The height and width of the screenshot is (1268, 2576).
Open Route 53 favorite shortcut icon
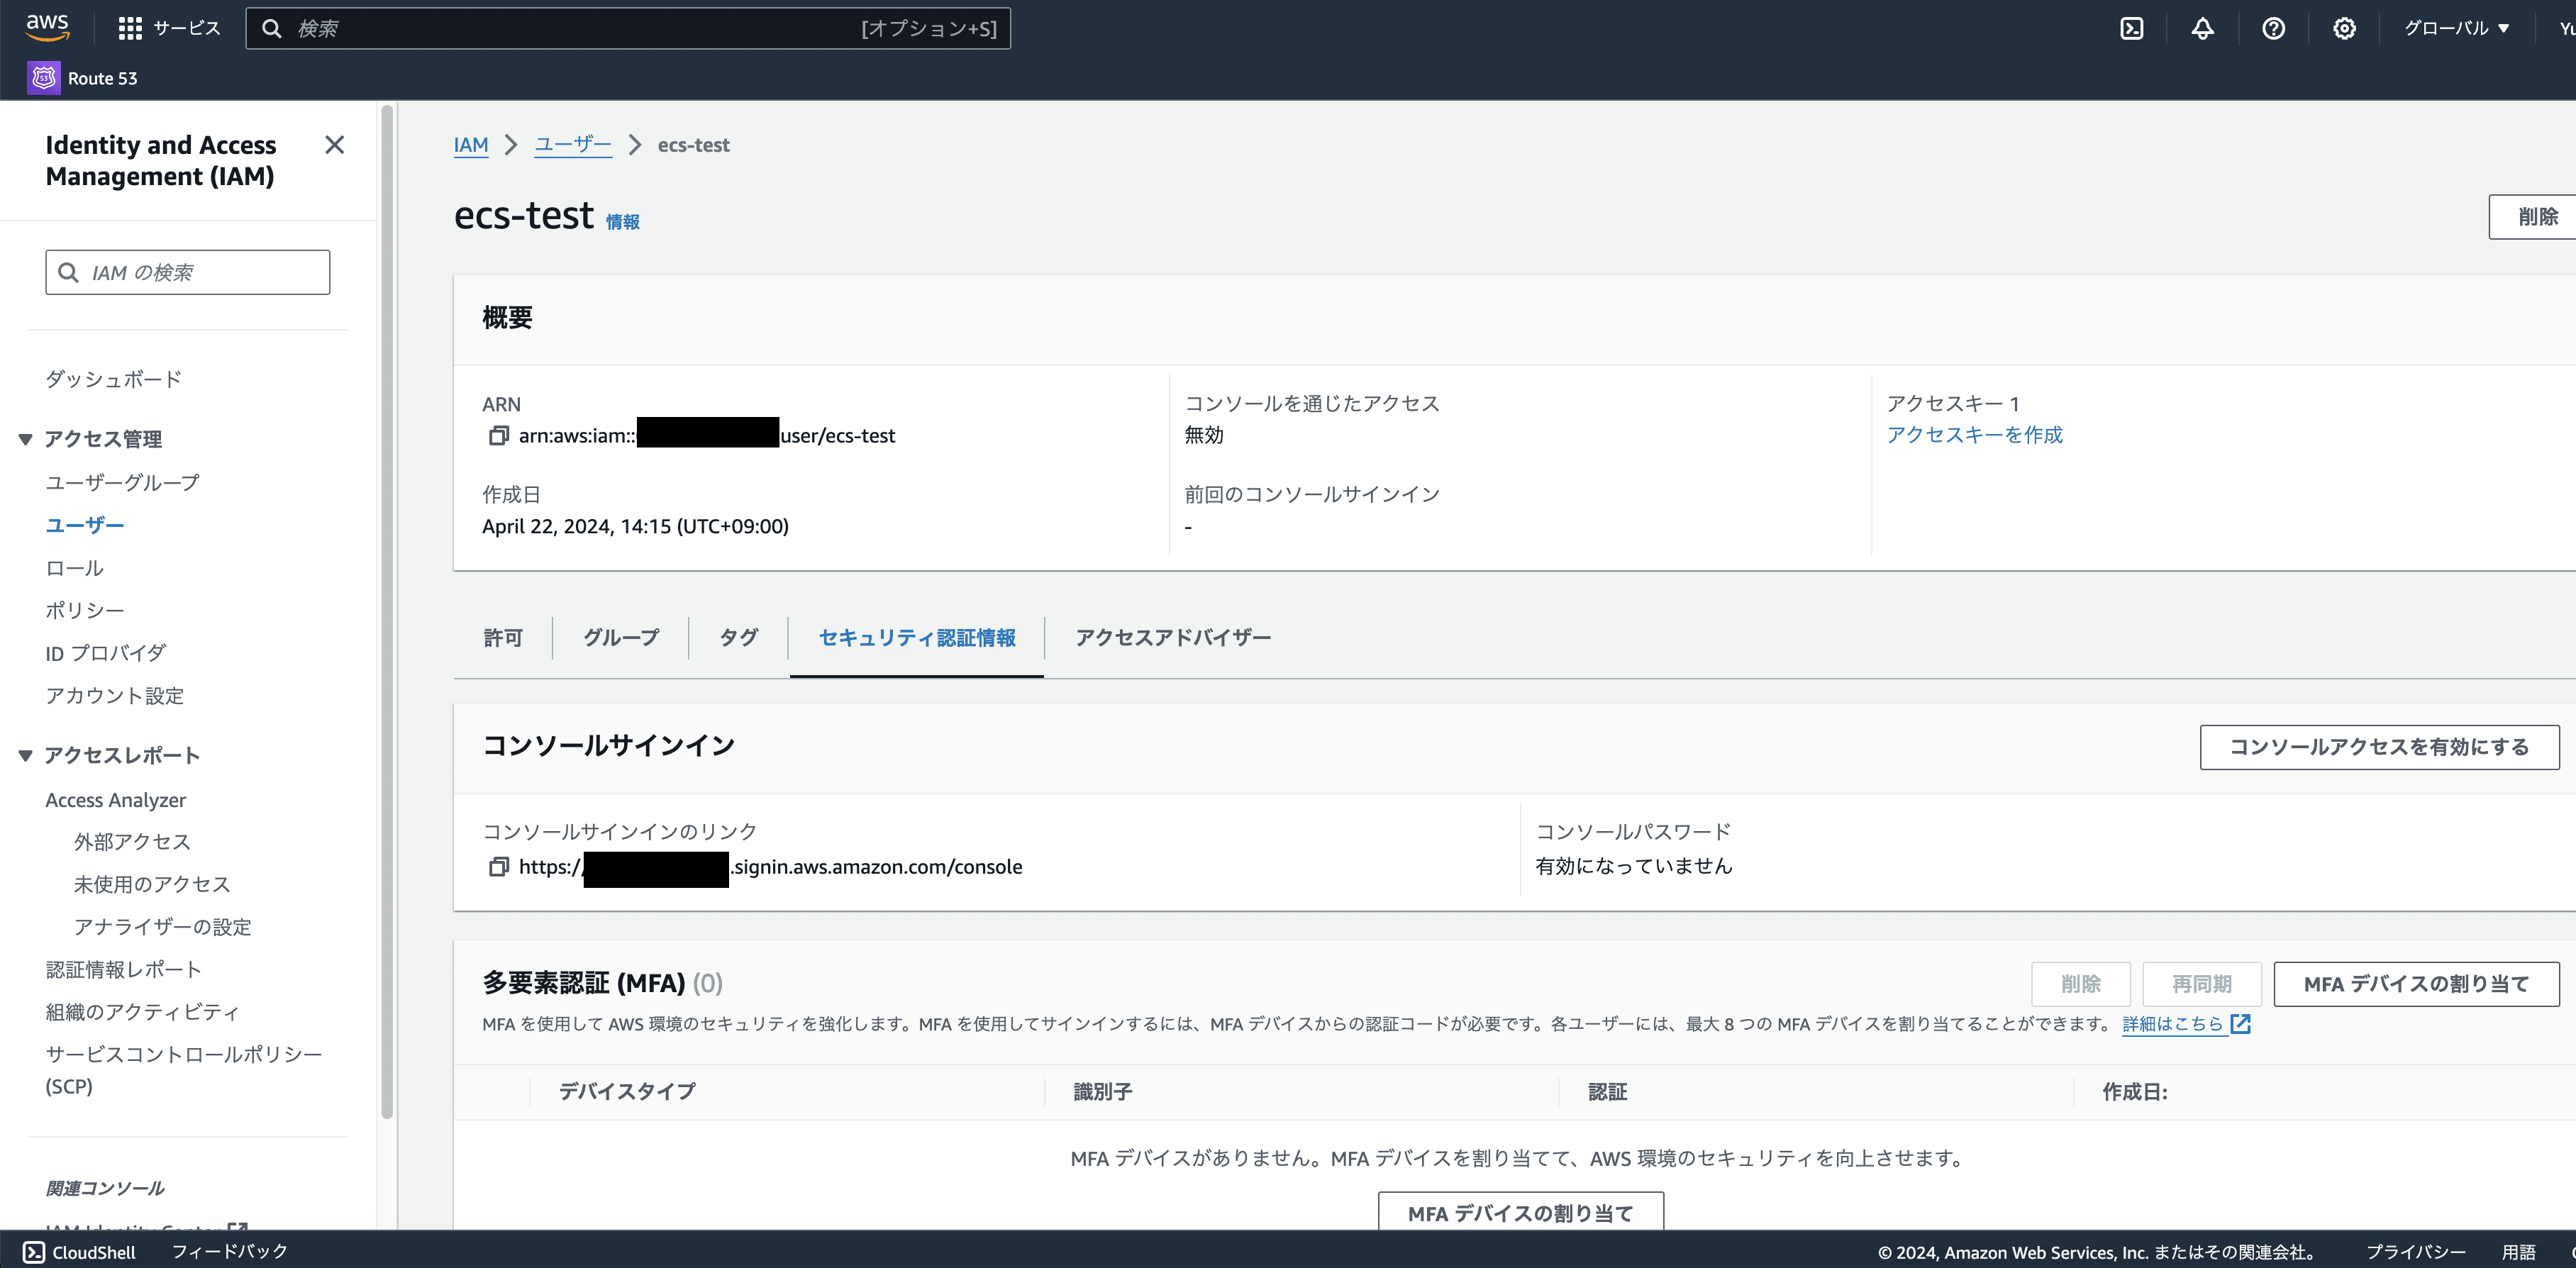click(x=44, y=78)
